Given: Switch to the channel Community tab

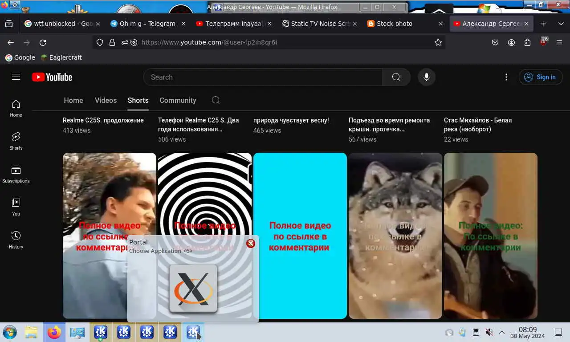Looking at the screenshot, I should click(x=178, y=100).
